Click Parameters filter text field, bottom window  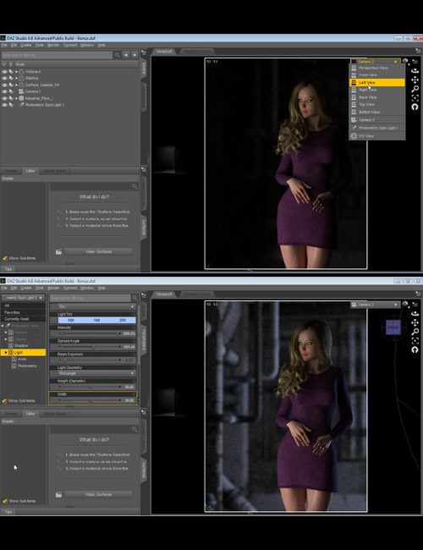coord(91,298)
